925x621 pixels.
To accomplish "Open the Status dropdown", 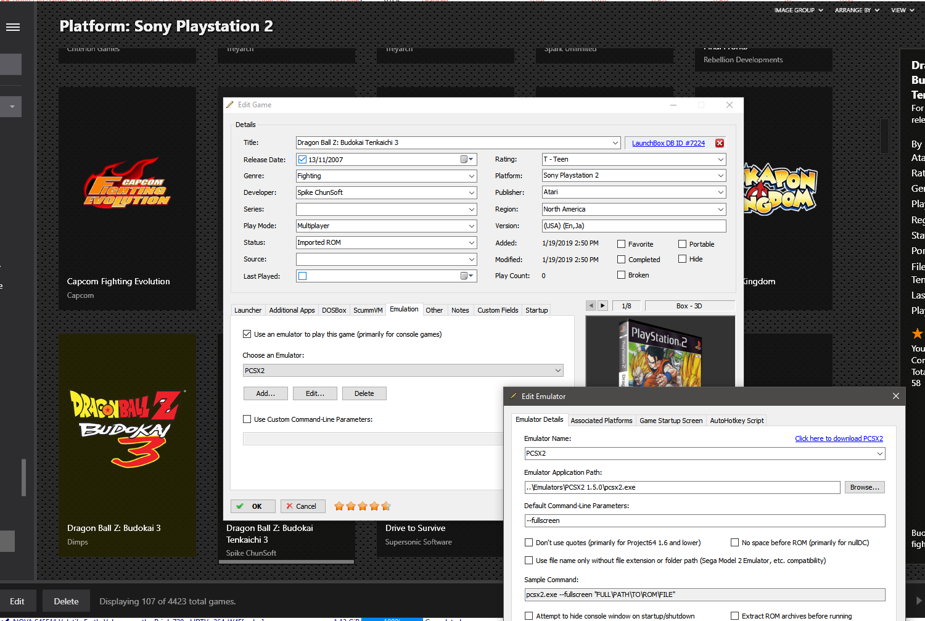I will pos(471,242).
